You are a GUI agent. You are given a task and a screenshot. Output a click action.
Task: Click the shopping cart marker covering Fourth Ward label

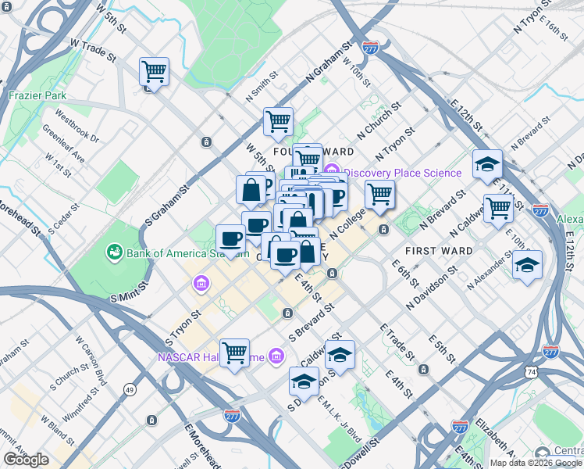[308, 160]
